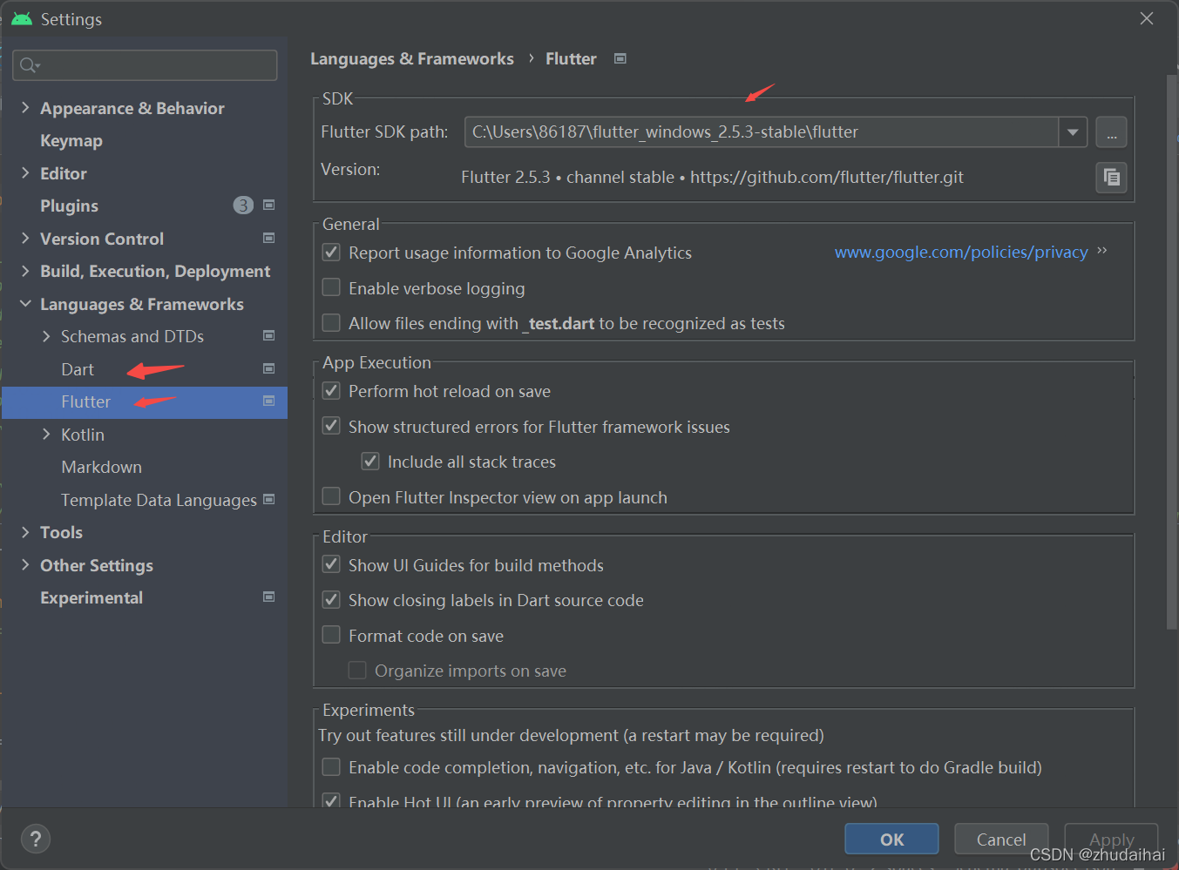Click the double-arrow next to privacy link
The image size is (1179, 870).
click(x=1102, y=251)
